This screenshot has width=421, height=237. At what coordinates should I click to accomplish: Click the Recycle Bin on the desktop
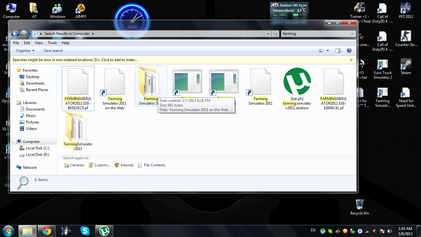(x=359, y=207)
